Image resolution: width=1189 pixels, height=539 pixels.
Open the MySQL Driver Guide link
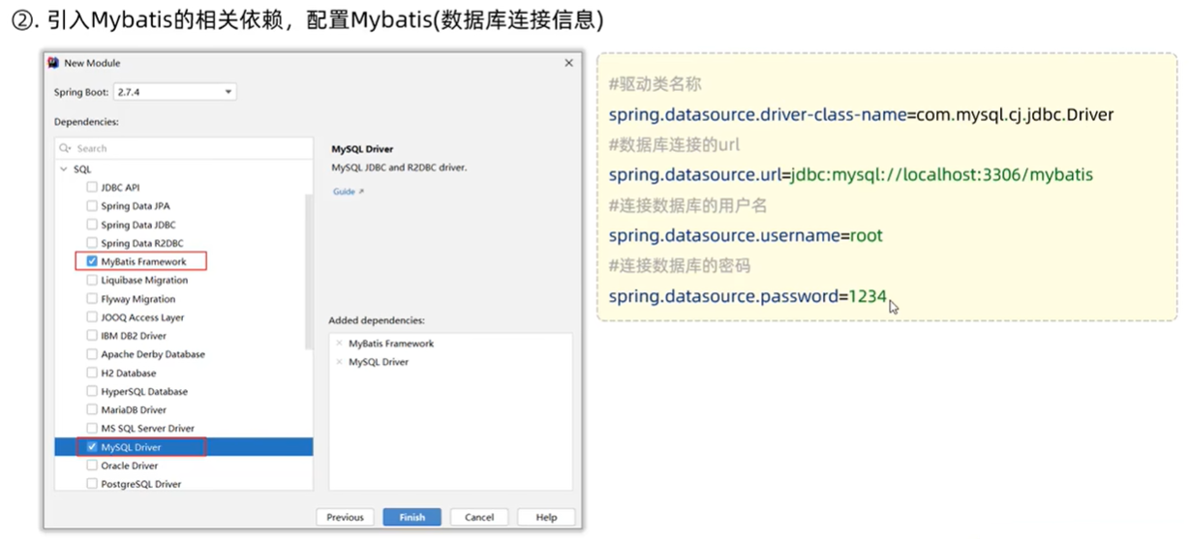[349, 192]
